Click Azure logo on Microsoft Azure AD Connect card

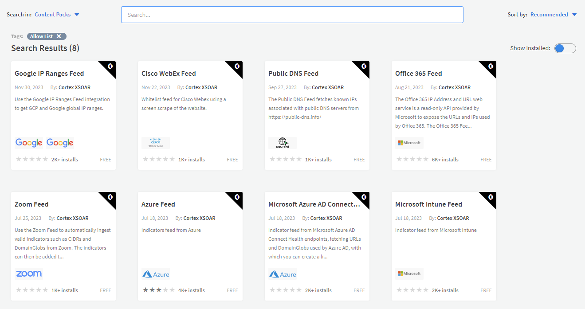coord(283,274)
